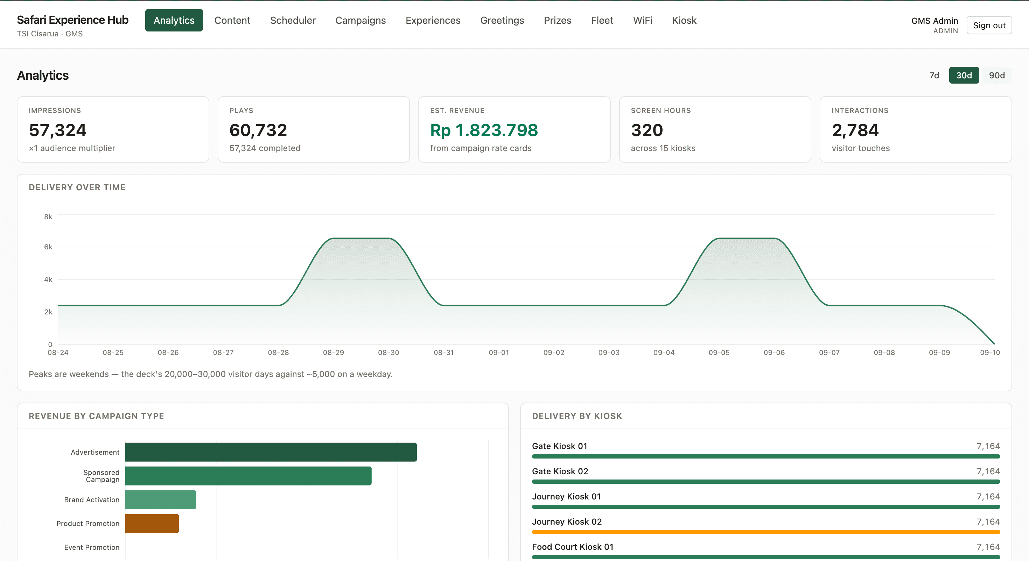Click the Sponsored Campaign revenue bar
Image resolution: width=1029 pixels, height=561 pixels.
point(248,476)
